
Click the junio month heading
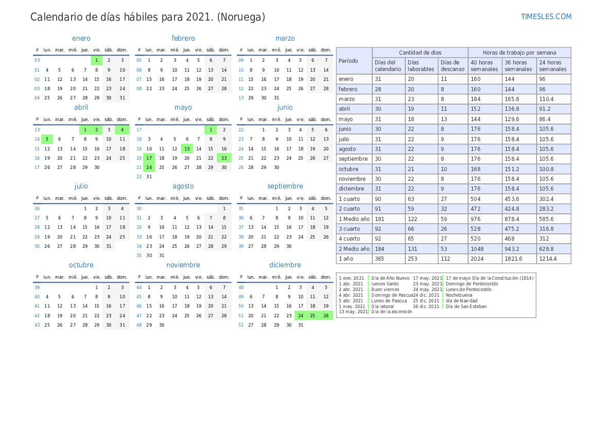(285, 108)
